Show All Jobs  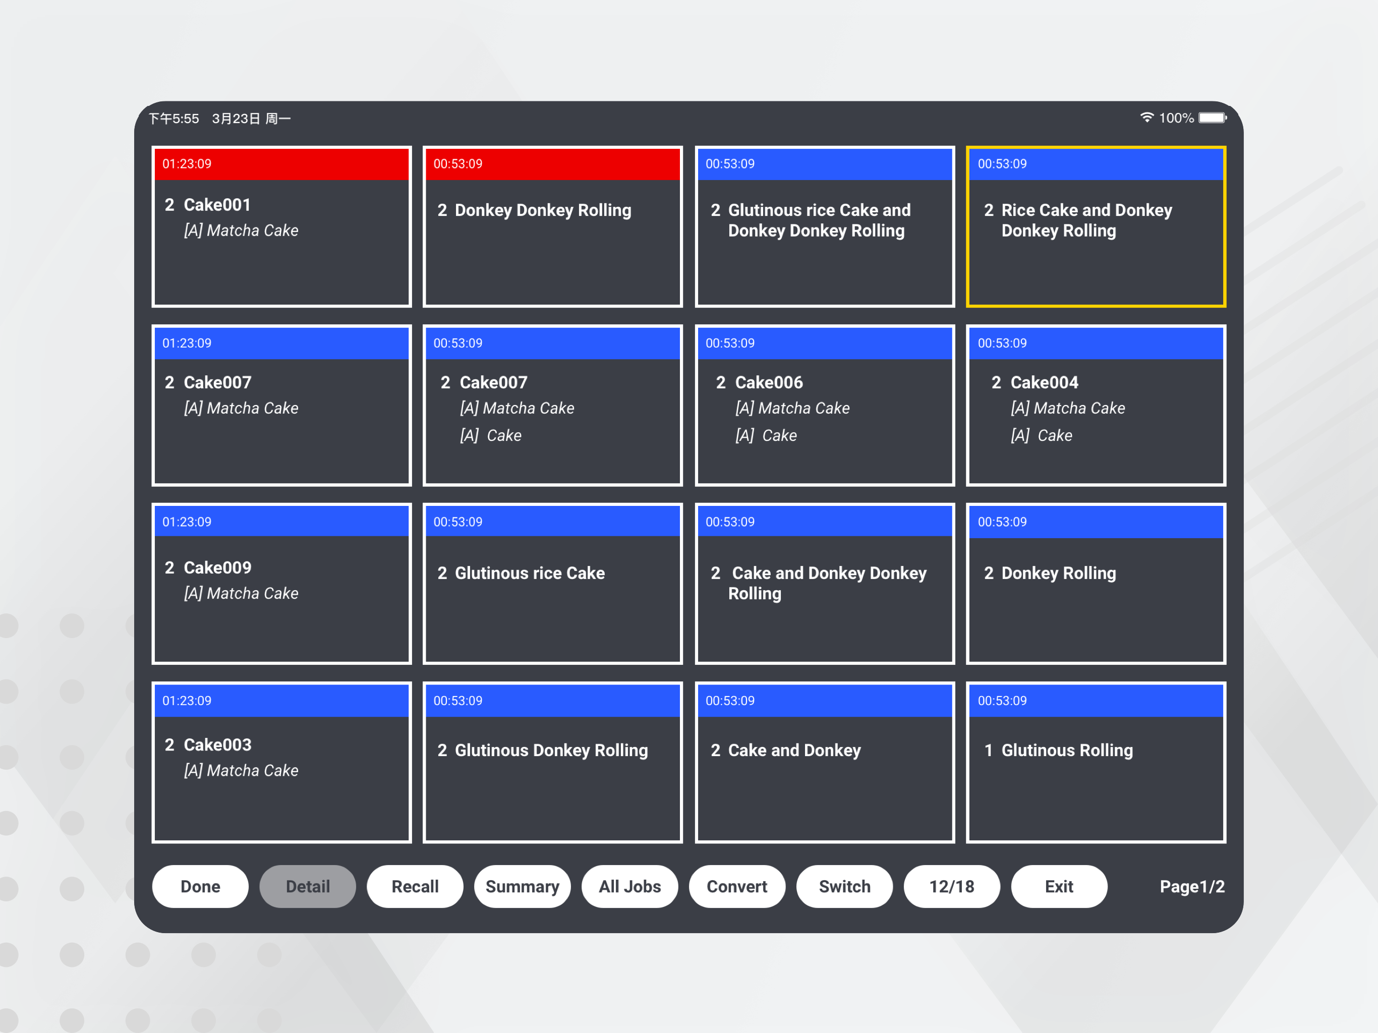click(x=630, y=886)
